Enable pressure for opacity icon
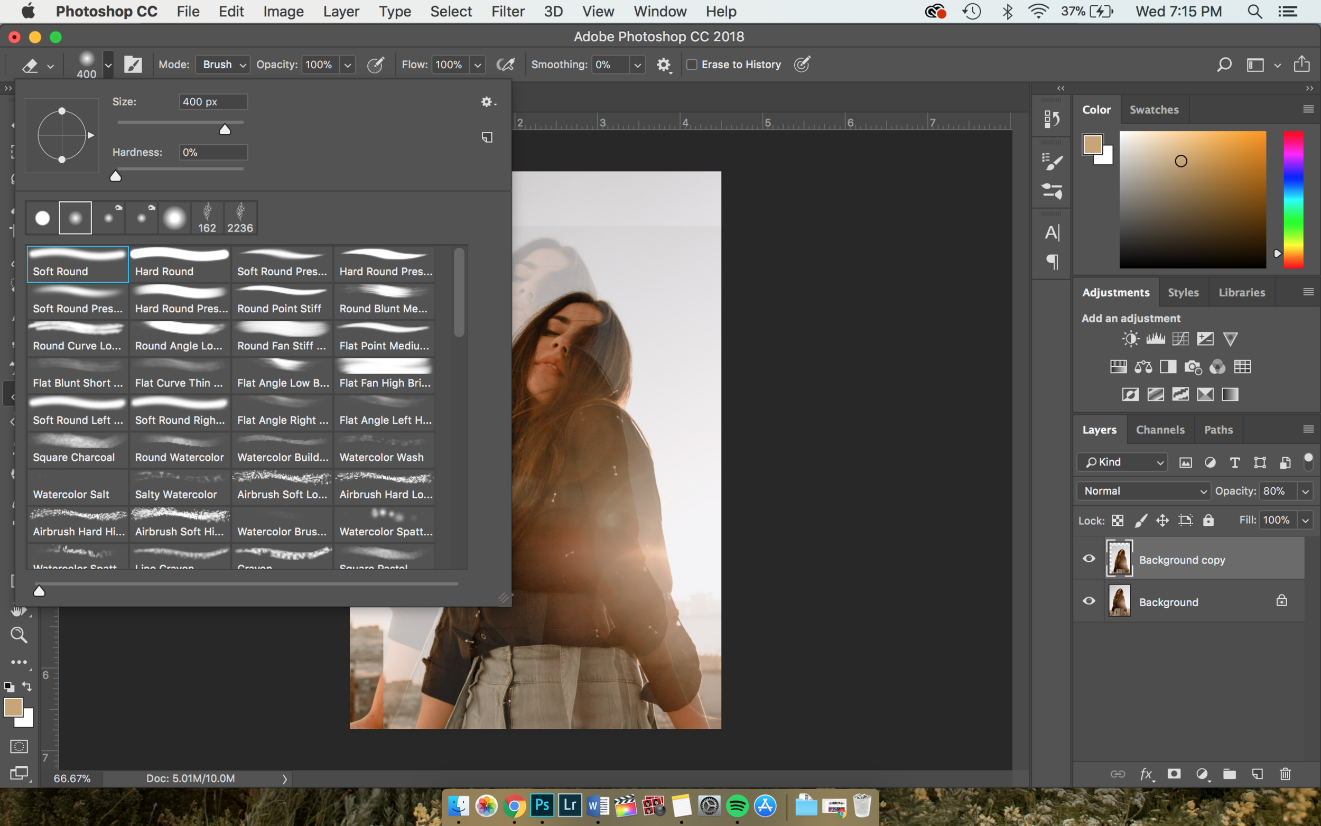The height and width of the screenshot is (826, 1321). pyautogui.click(x=376, y=64)
